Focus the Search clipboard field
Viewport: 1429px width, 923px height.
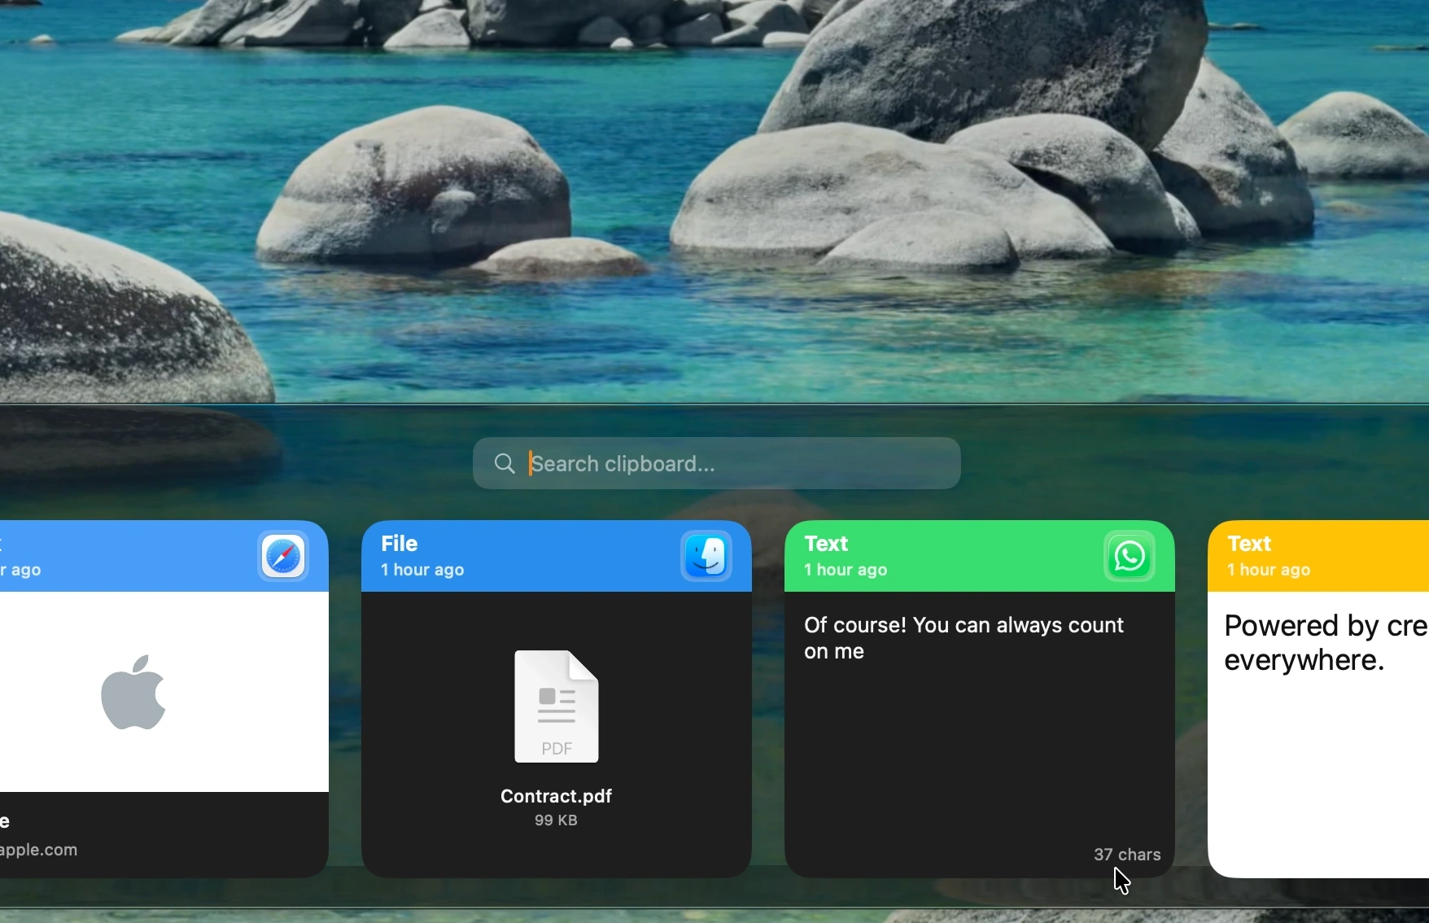point(717,463)
